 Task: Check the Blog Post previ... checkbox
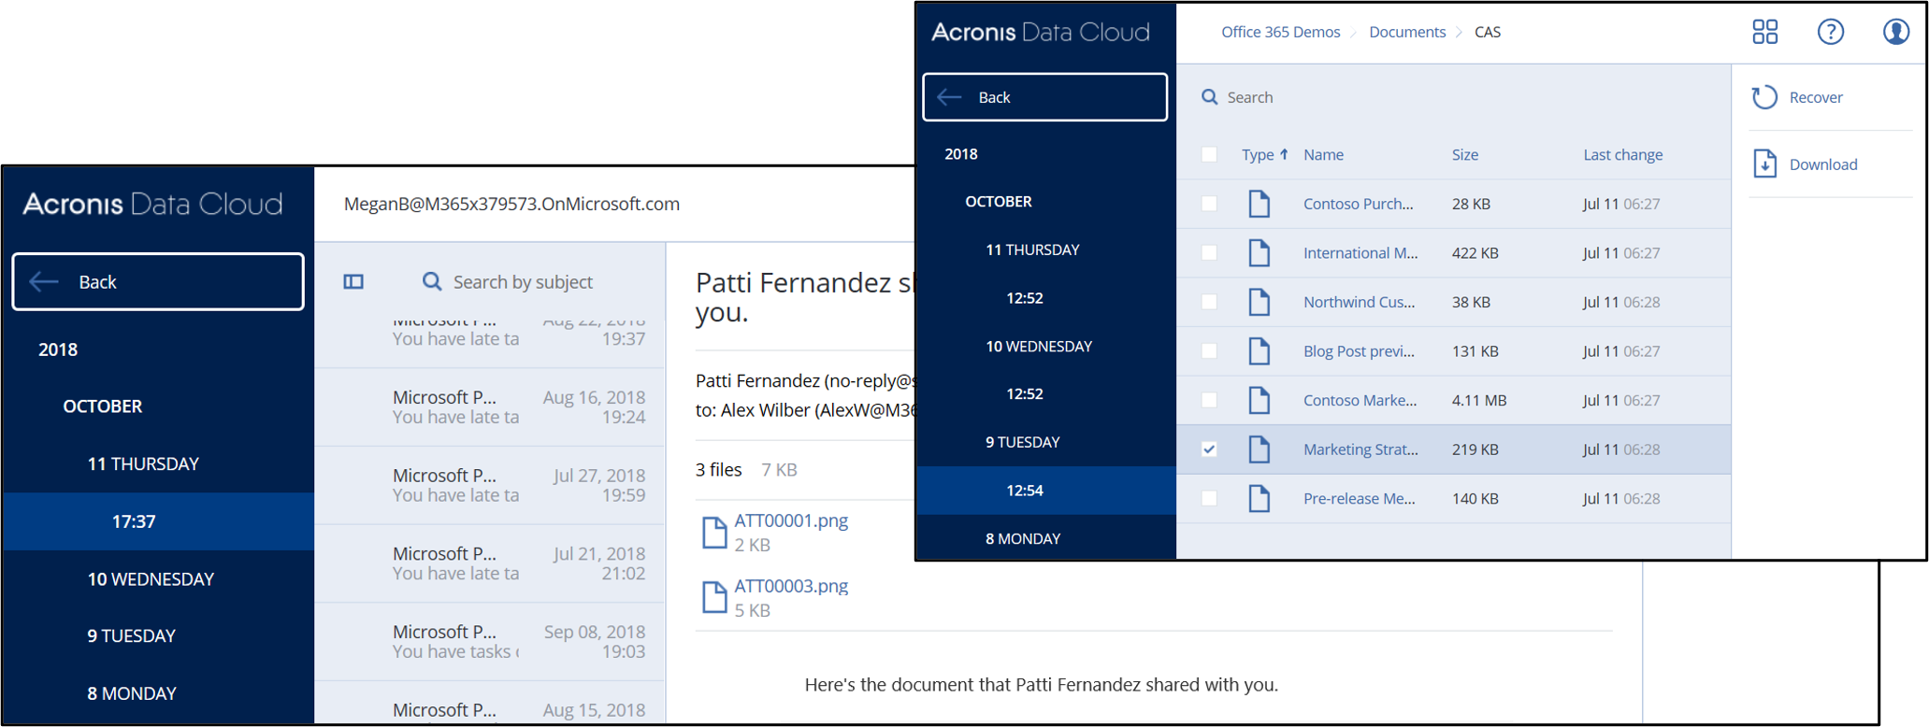tap(1209, 351)
